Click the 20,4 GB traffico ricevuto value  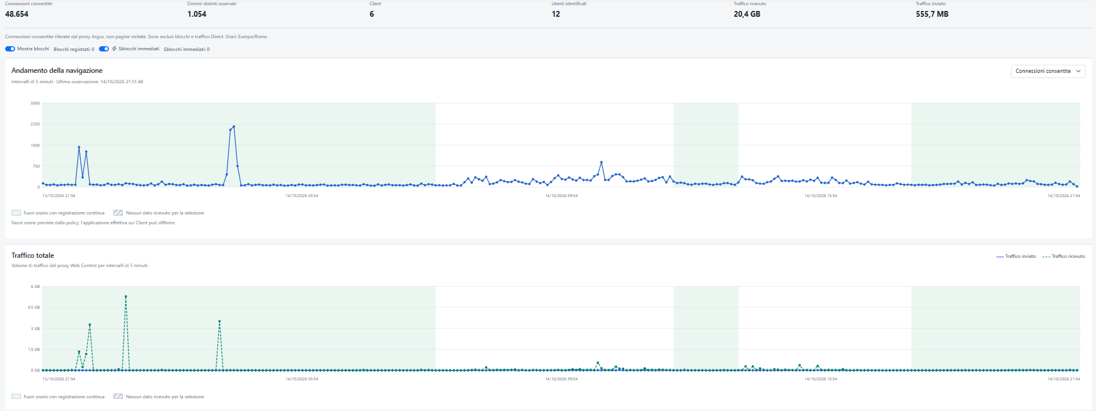747,14
